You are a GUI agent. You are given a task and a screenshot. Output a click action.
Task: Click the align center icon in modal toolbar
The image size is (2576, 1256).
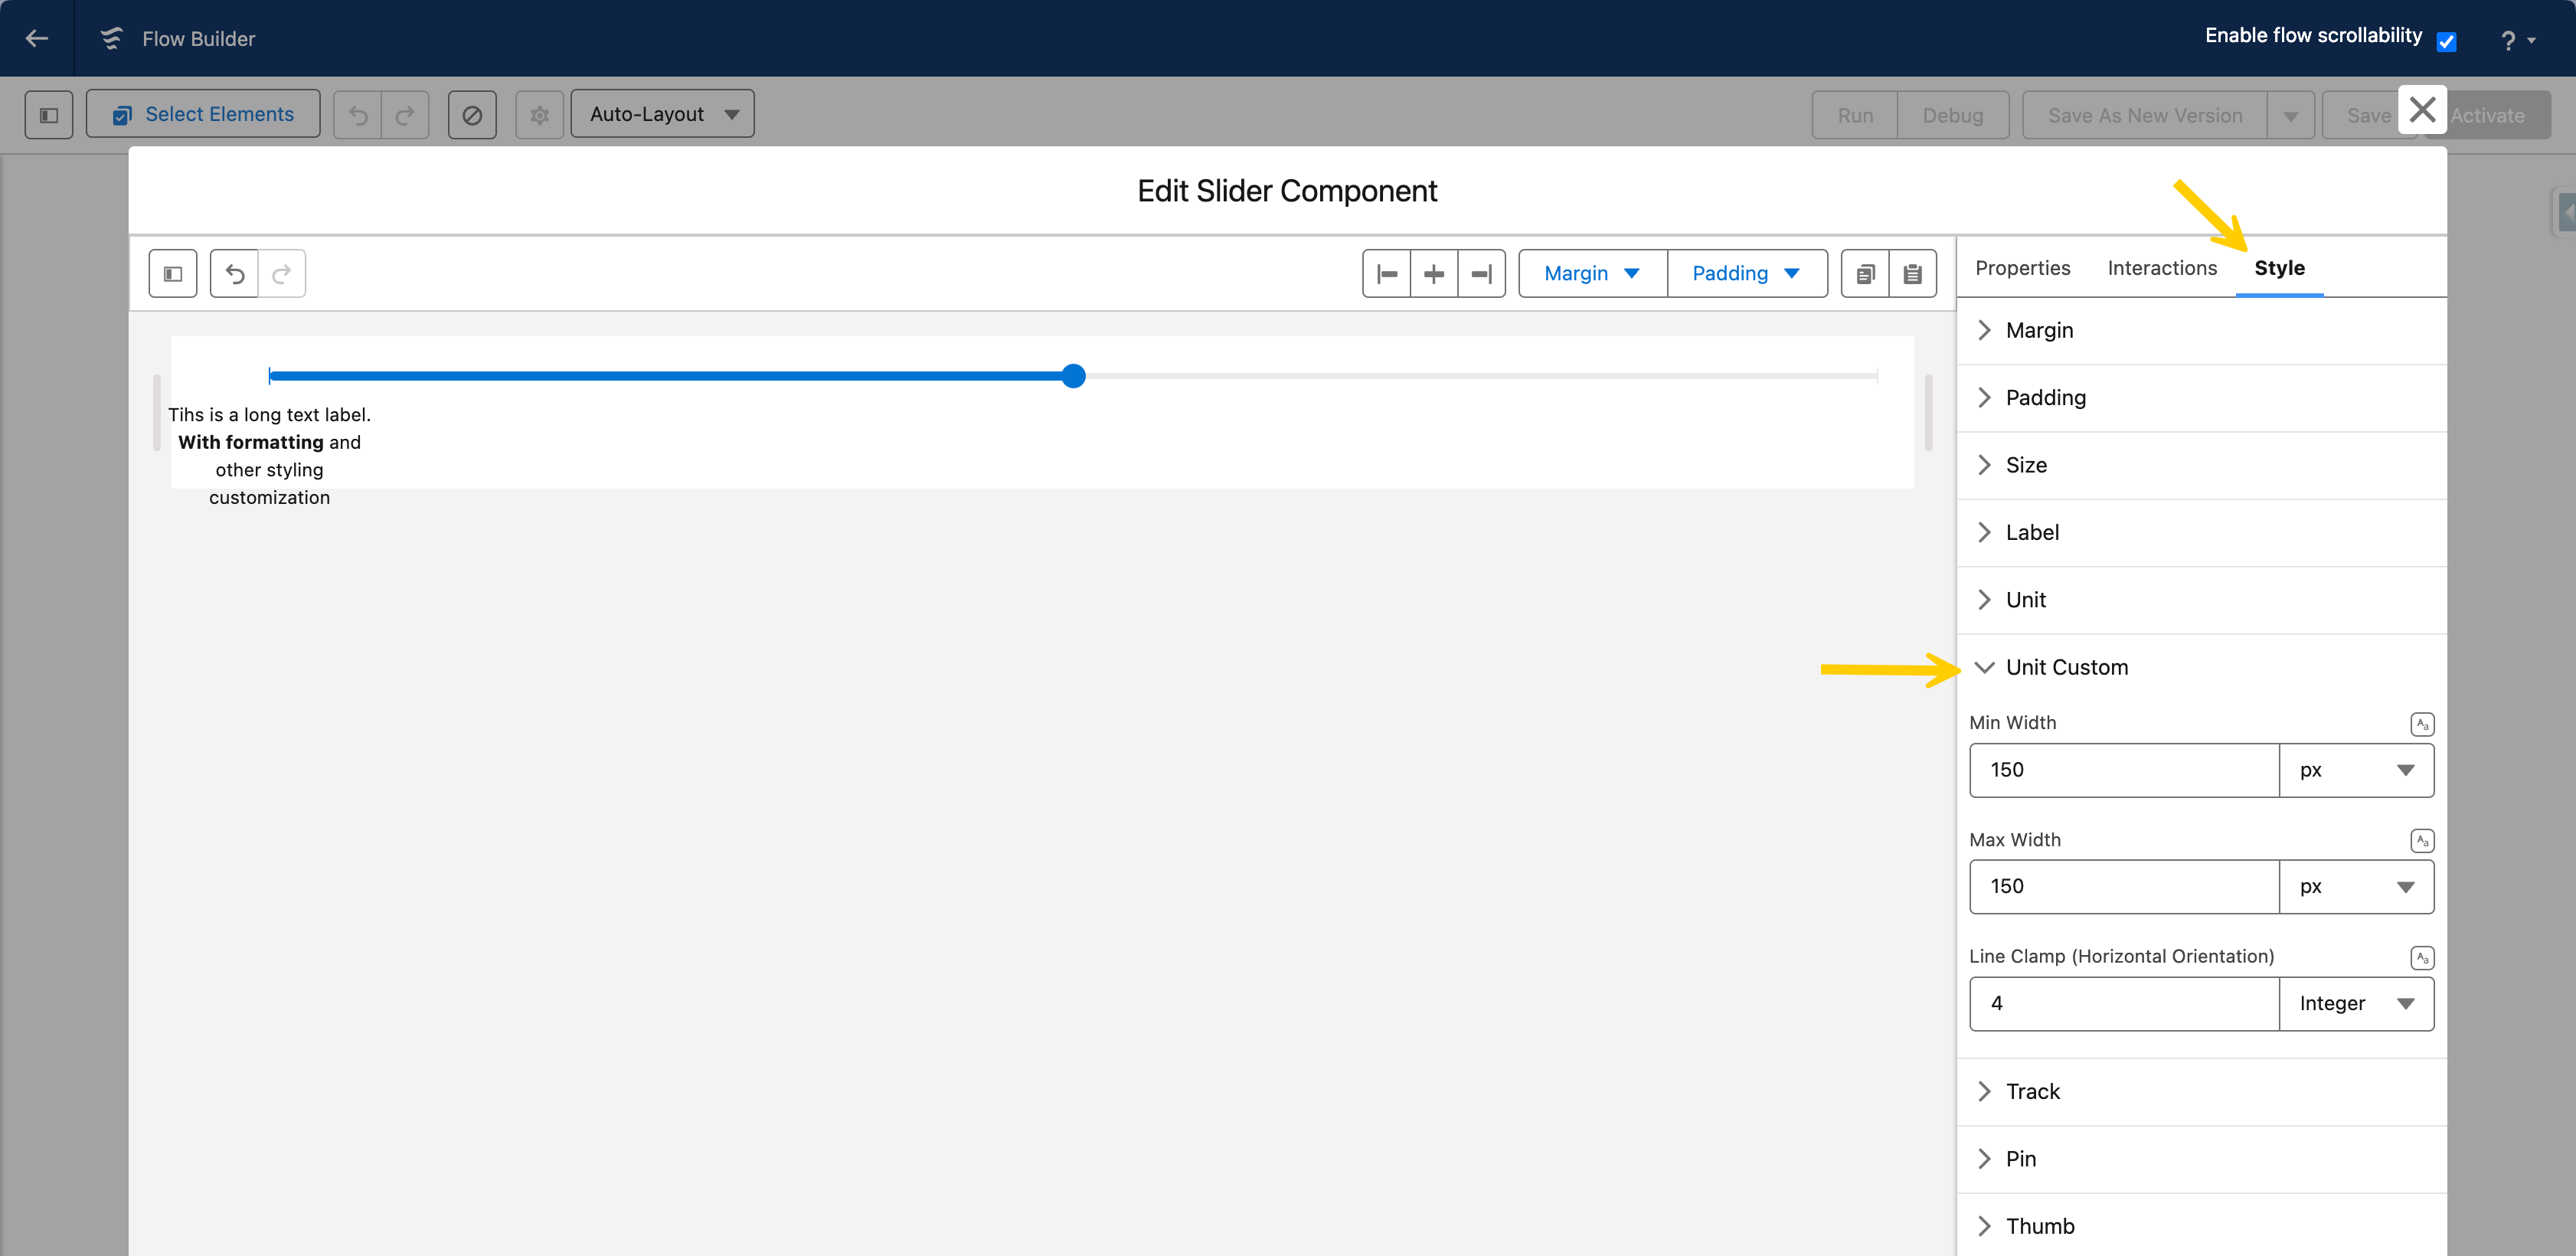[1434, 274]
